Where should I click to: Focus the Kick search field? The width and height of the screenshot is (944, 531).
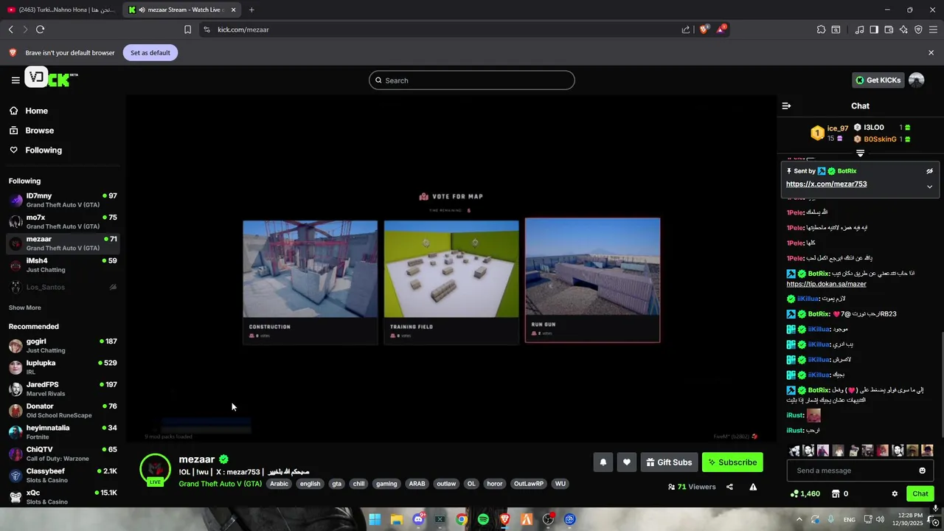click(472, 80)
